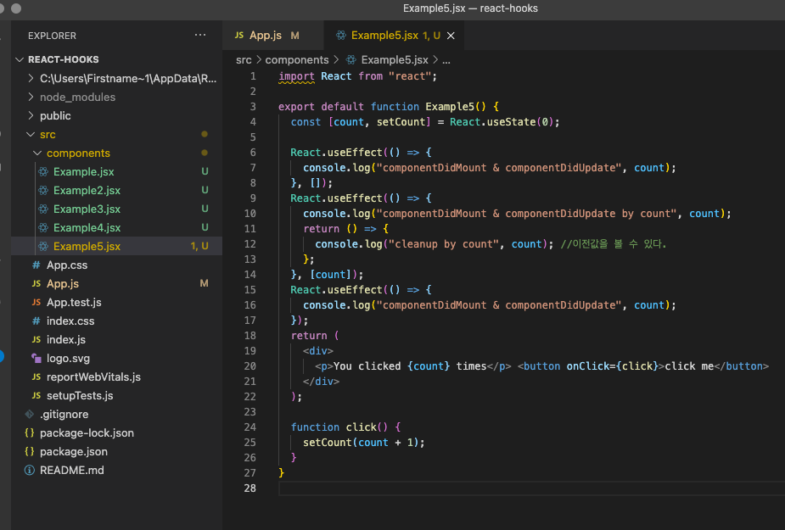The height and width of the screenshot is (530, 785).
Task: Click the JS icon on the App.js tab
Action: pyautogui.click(x=239, y=35)
